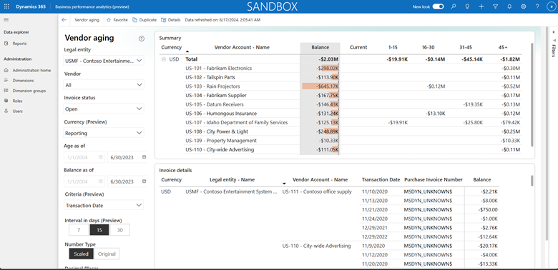Select the 7 days interval
558x270 pixels.
[x=79, y=230]
